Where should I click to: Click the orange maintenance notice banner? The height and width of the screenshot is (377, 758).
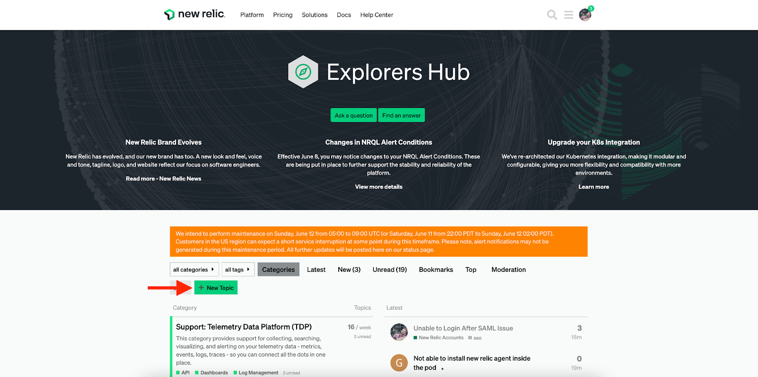tap(379, 242)
